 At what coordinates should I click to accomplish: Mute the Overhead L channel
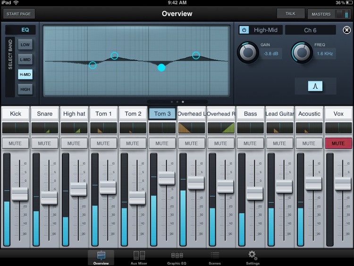coord(191,143)
